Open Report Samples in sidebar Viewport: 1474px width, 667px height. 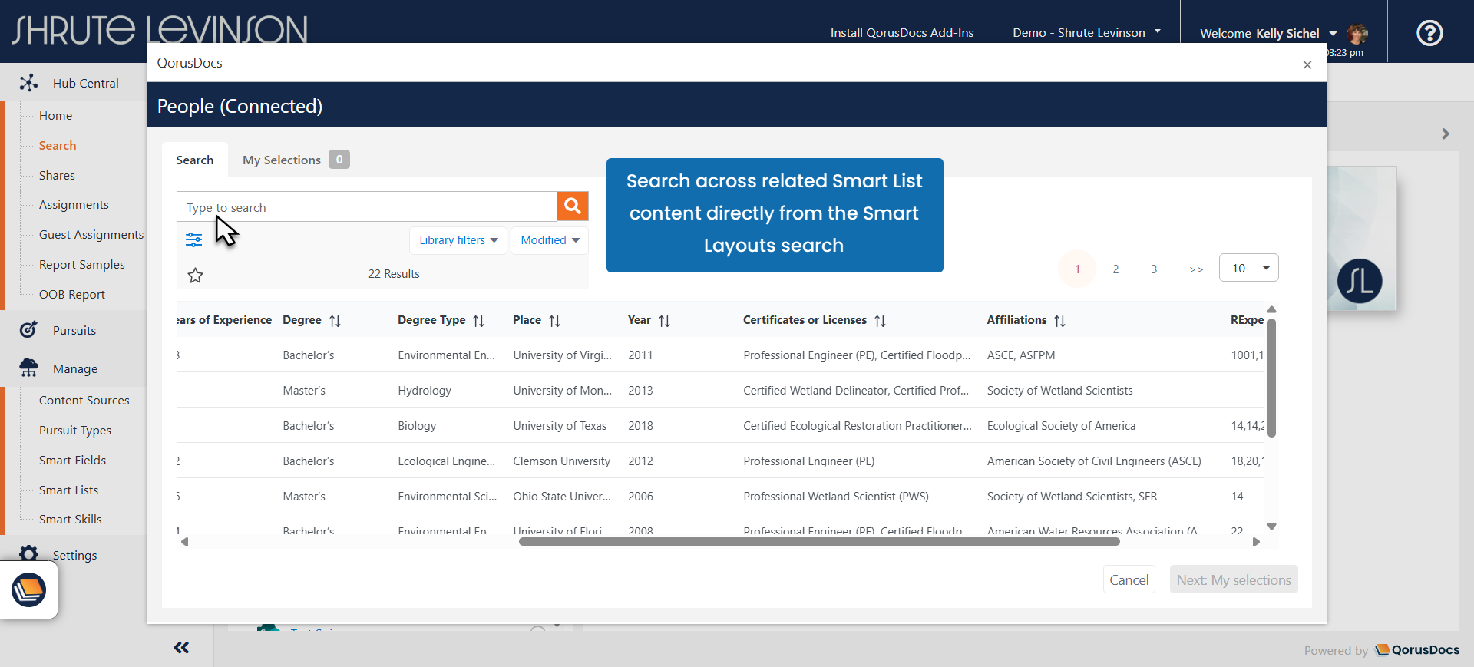coord(82,264)
